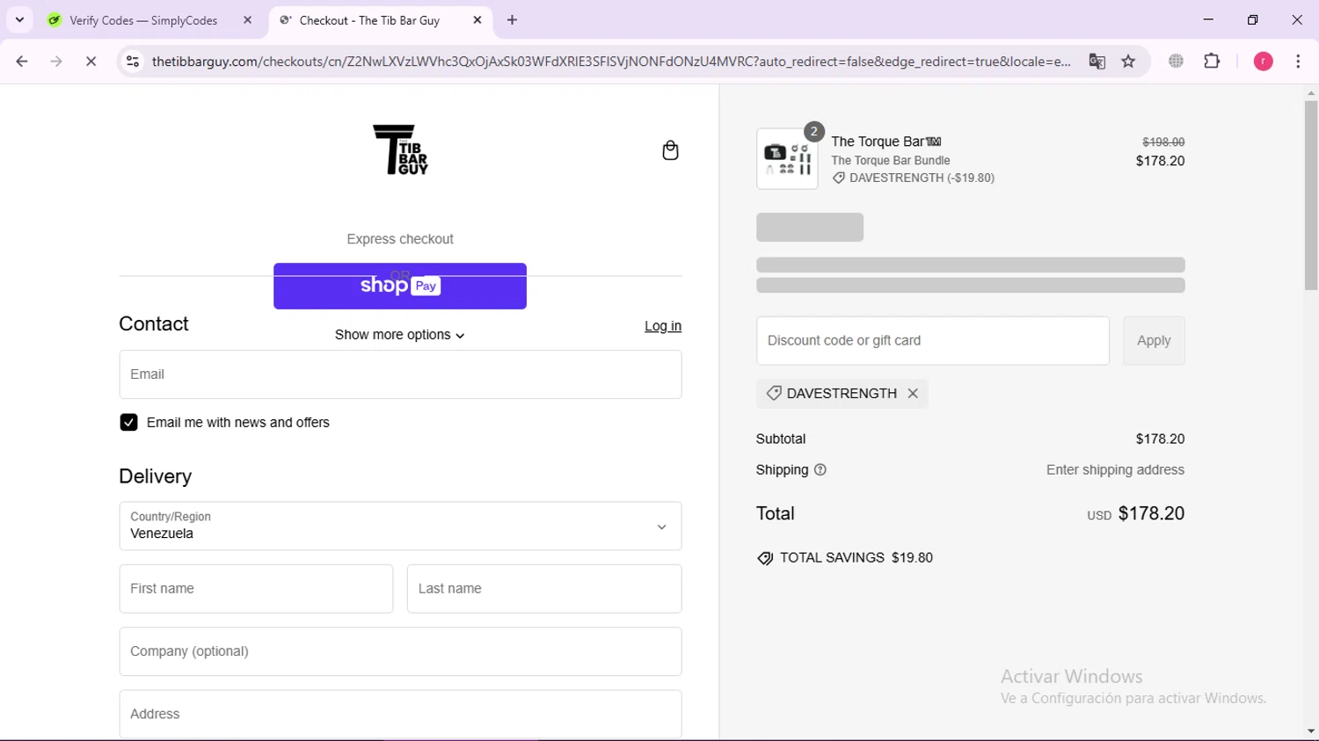Image resolution: width=1319 pixels, height=741 pixels.
Task: Go forward in browser history
Action: coord(56,62)
